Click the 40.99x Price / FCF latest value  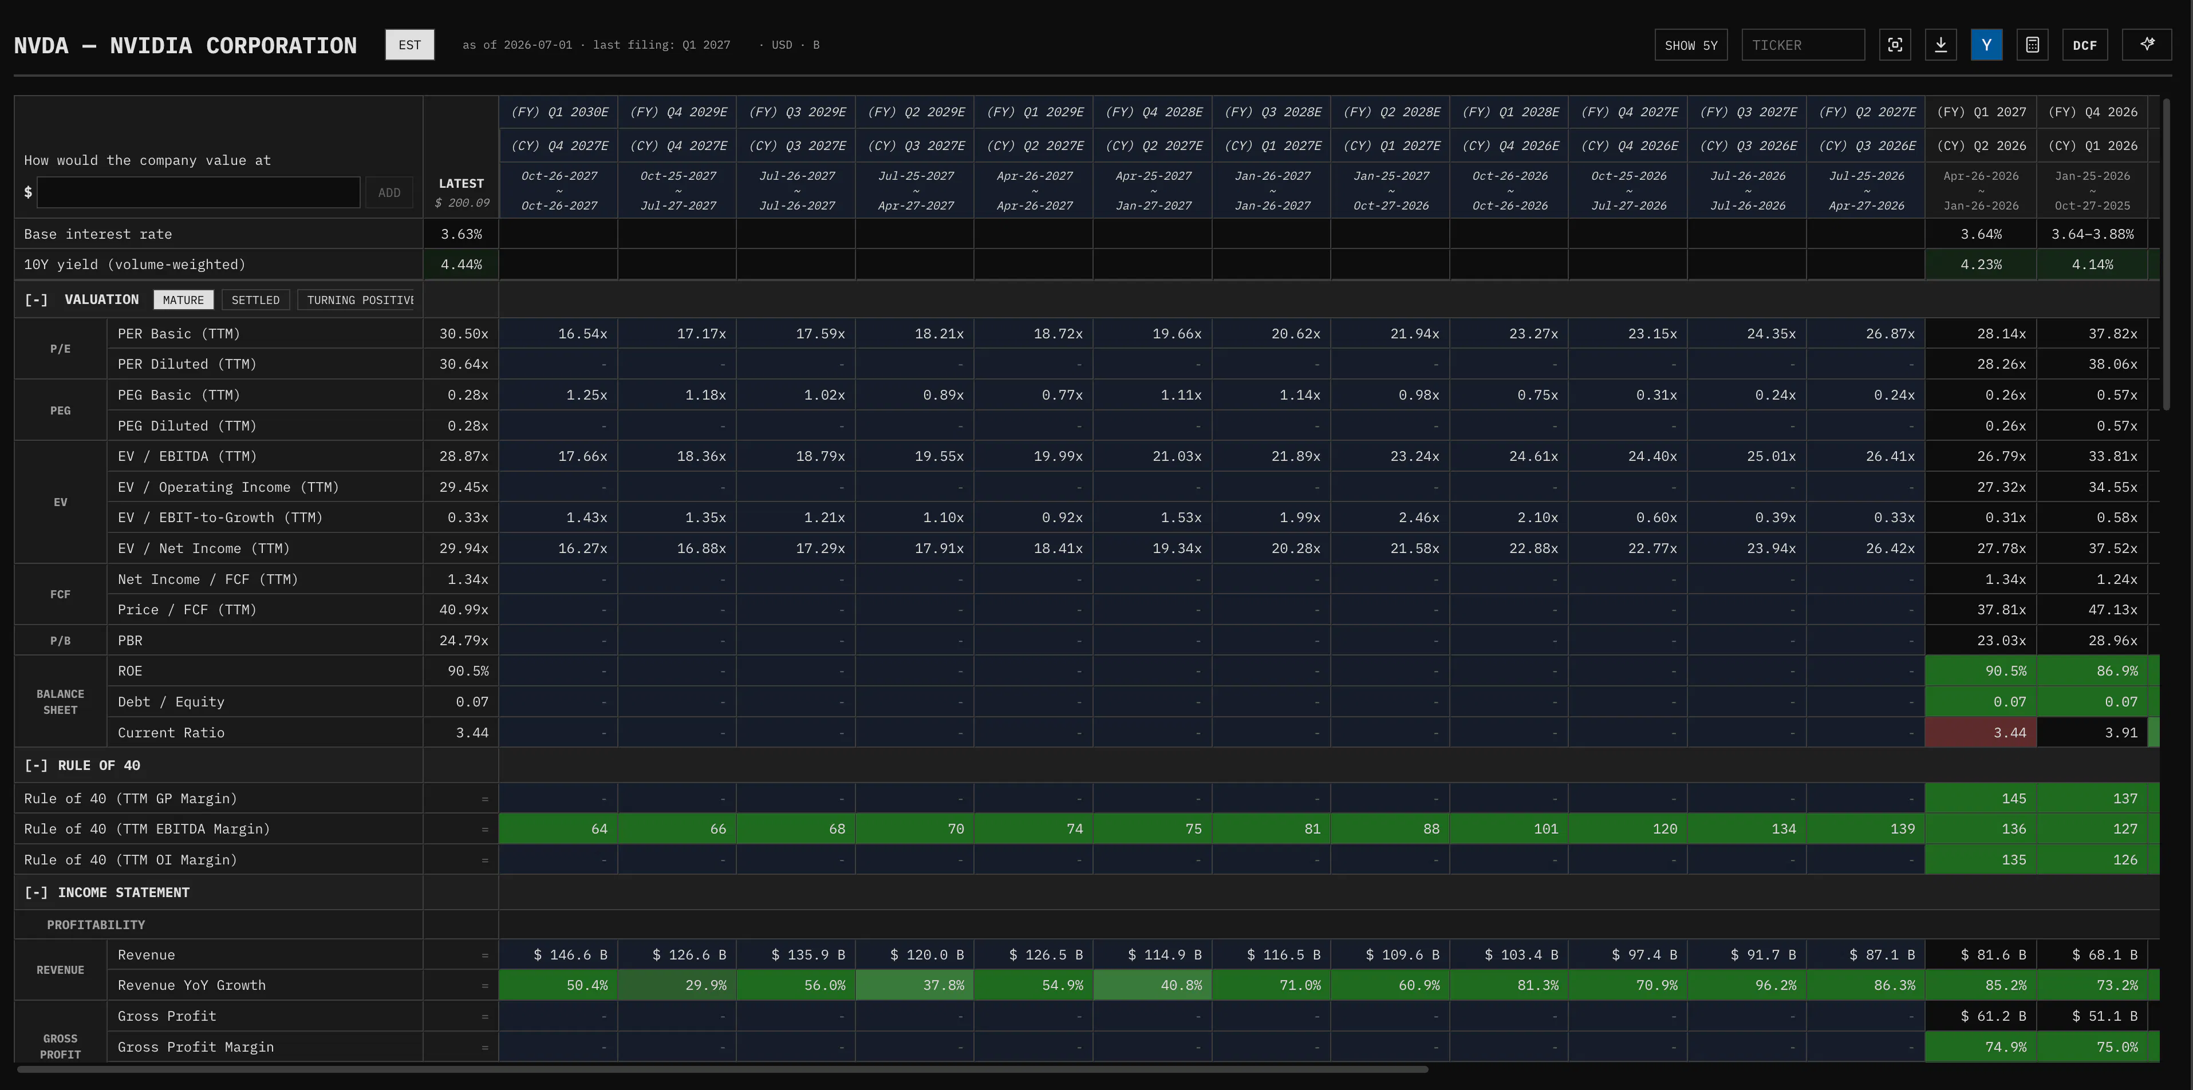pos(460,609)
